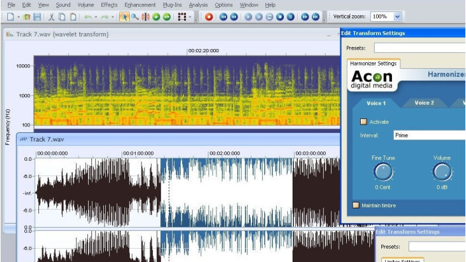Click the skip to start button
The width and height of the screenshot is (466, 262).
click(223, 17)
